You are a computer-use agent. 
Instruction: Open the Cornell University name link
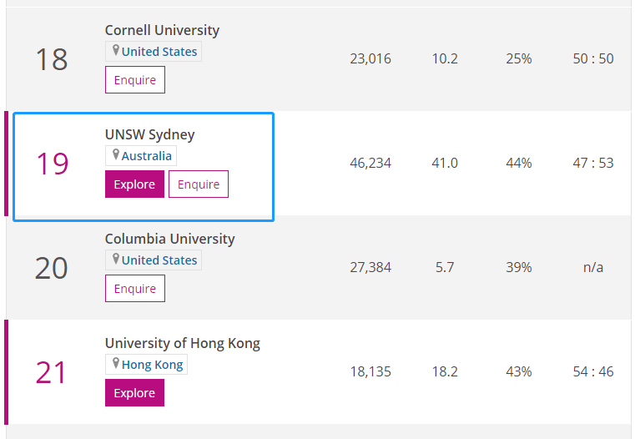coord(162,30)
